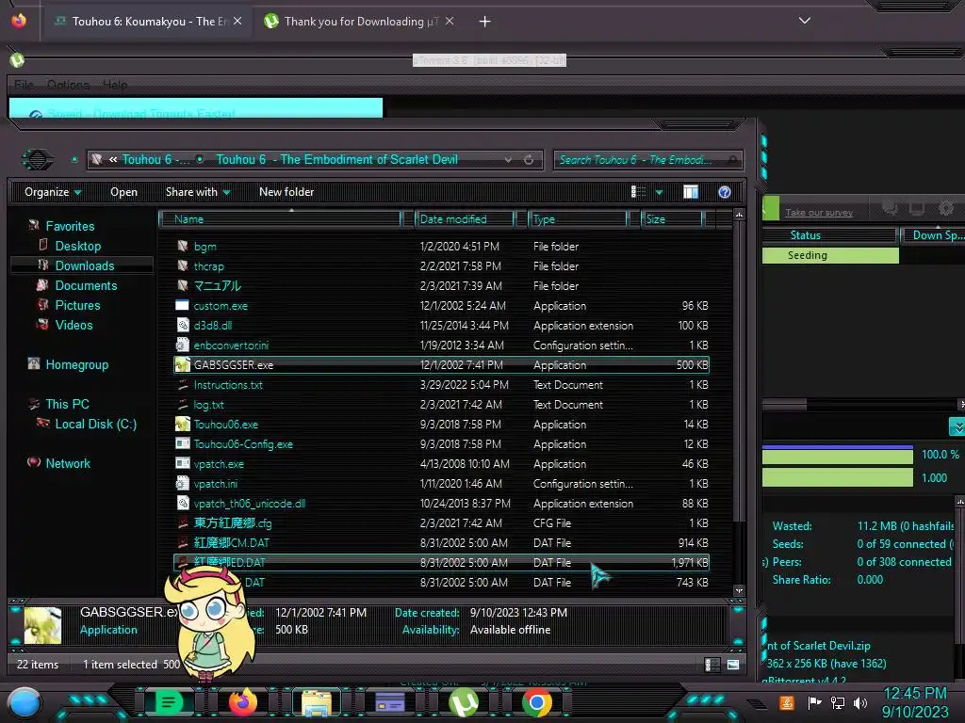This screenshot has width=965, height=723.
Task: Switch to Touhou 6 Koumakyou browser tab
Action: [x=147, y=22]
